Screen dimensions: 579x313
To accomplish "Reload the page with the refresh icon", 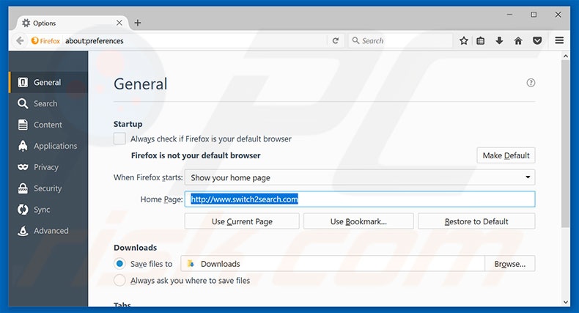I will 335,40.
